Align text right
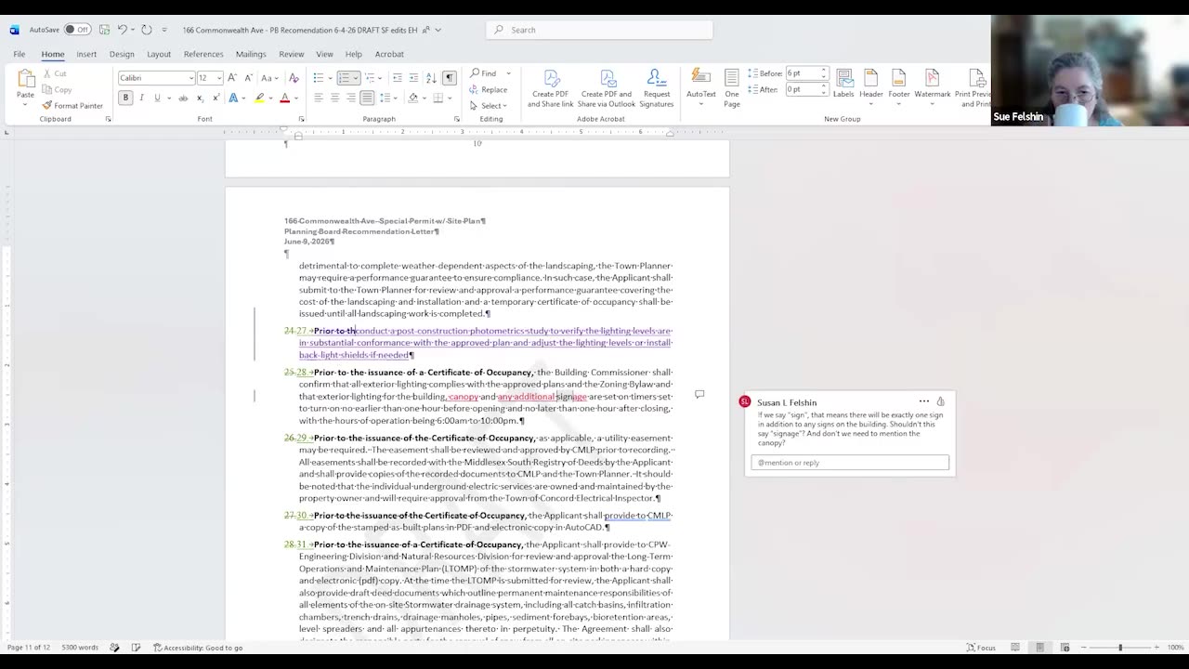The height and width of the screenshot is (669, 1189). pos(350,98)
